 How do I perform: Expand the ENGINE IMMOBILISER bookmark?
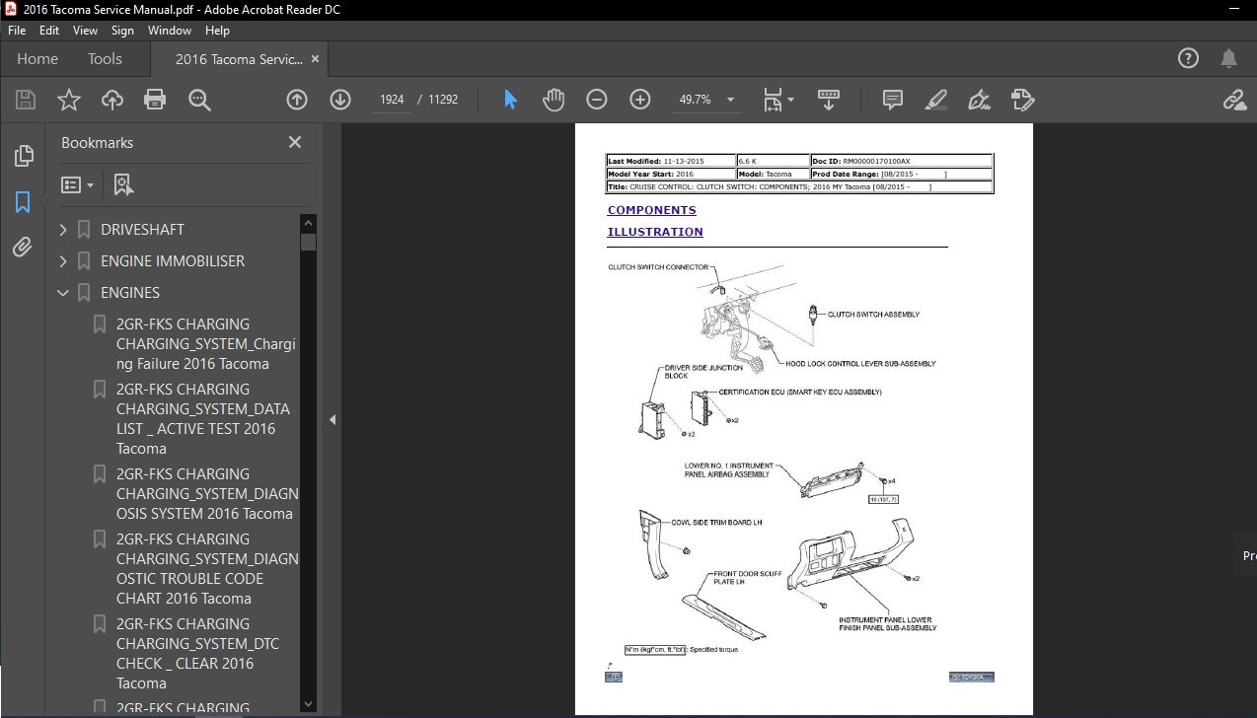[x=64, y=261]
